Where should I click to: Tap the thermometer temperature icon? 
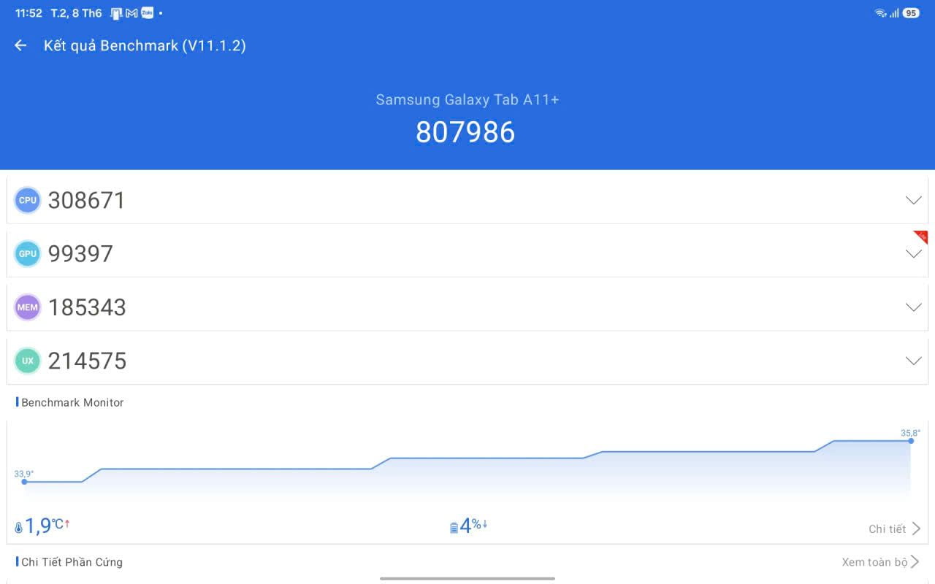(x=19, y=528)
